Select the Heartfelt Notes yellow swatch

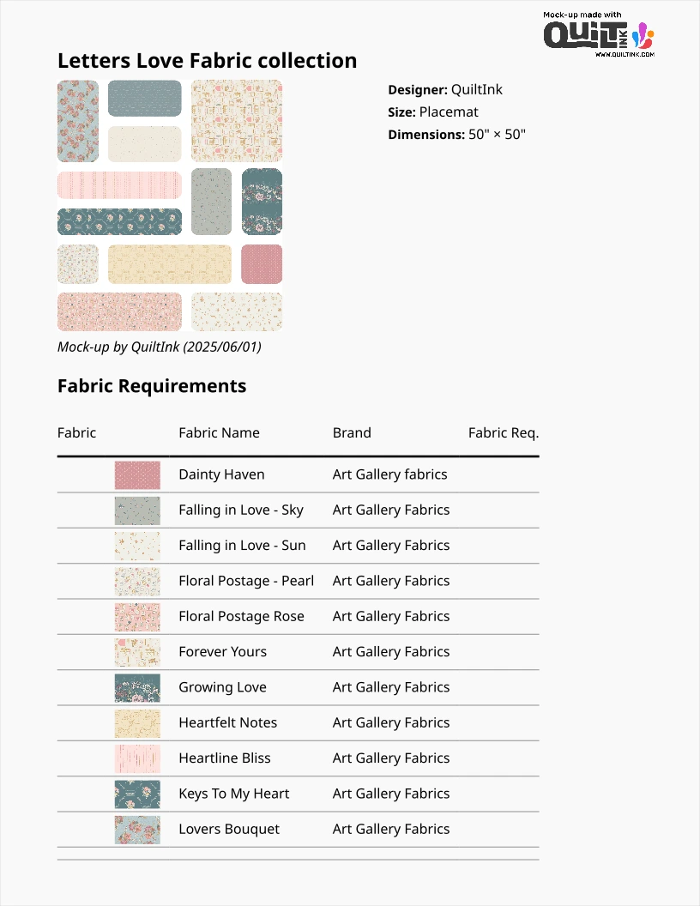pos(137,723)
